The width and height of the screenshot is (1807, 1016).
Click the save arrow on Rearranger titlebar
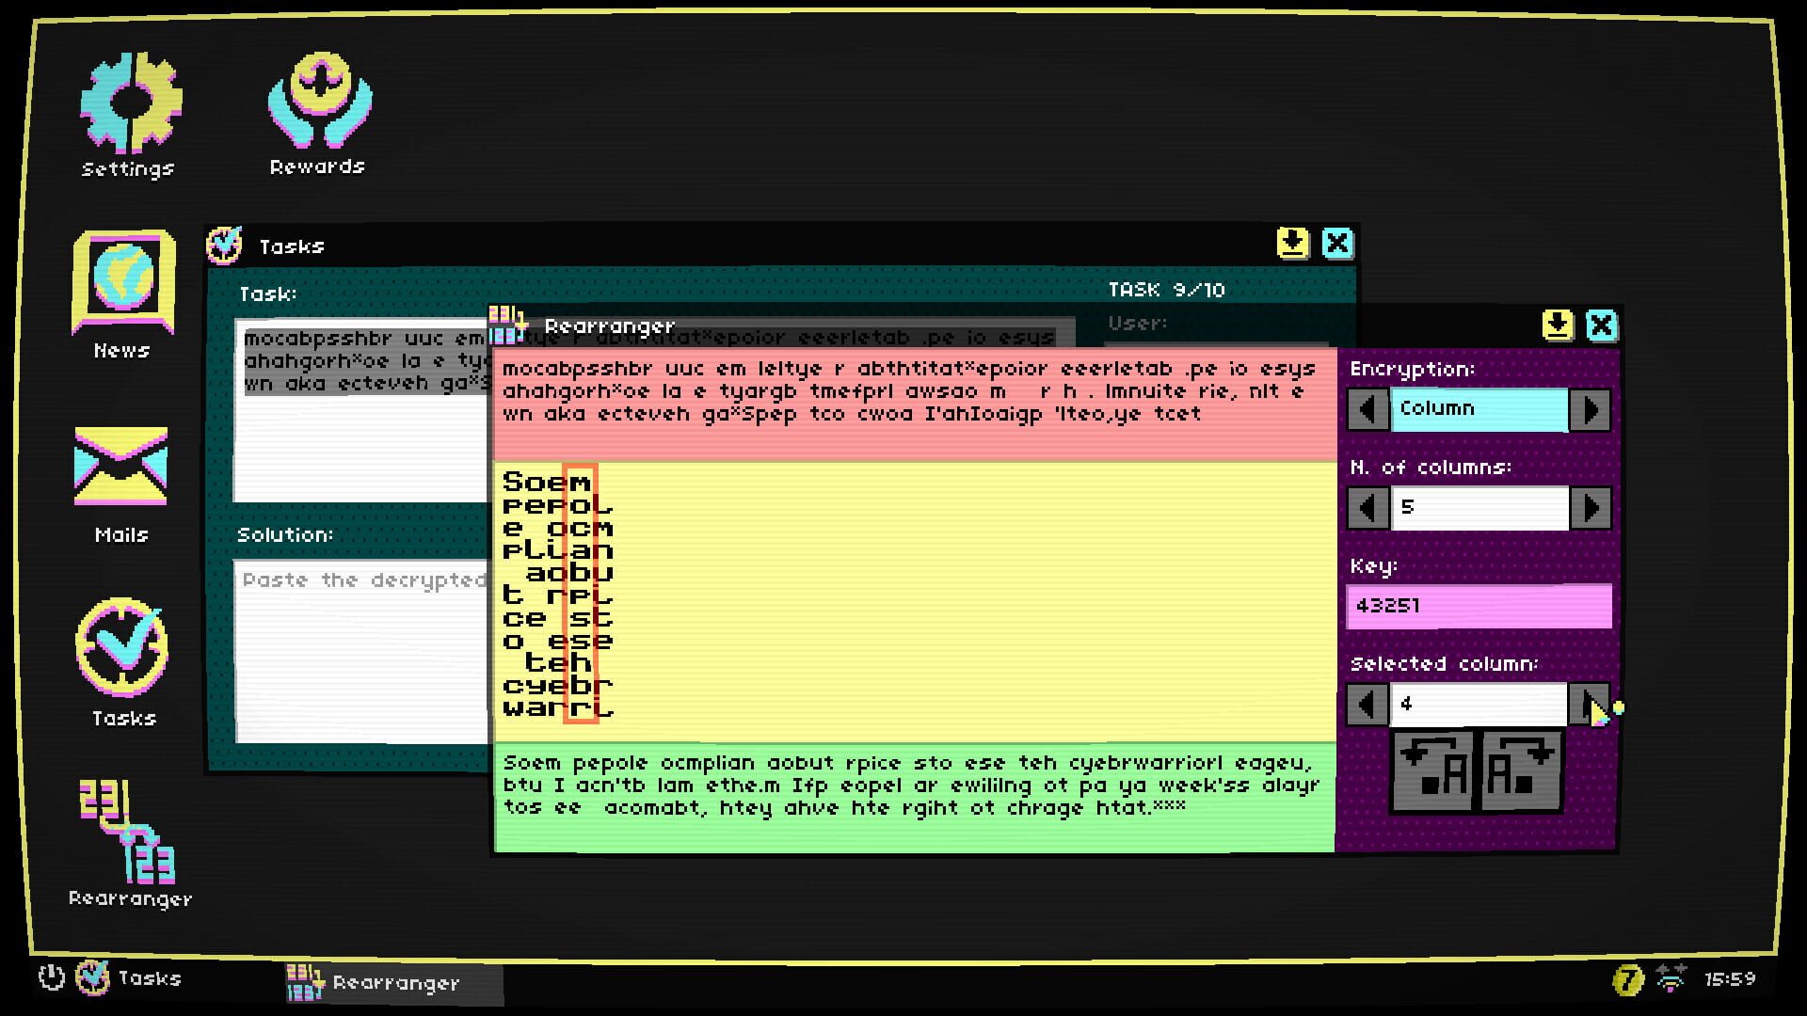1558,326
